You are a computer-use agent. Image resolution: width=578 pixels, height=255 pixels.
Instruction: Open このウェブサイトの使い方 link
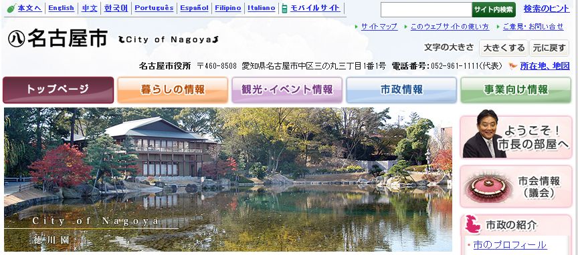tap(450, 27)
